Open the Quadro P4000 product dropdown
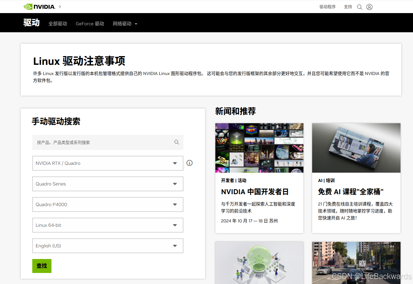This screenshot has height=284, width=413. (108, 204)
